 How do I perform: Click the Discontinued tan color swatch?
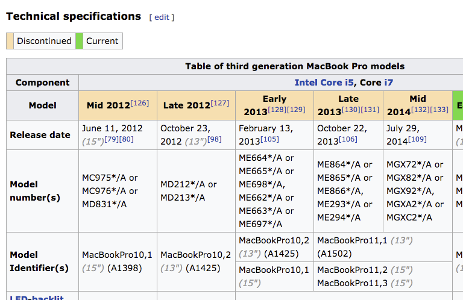click(10, 41)
